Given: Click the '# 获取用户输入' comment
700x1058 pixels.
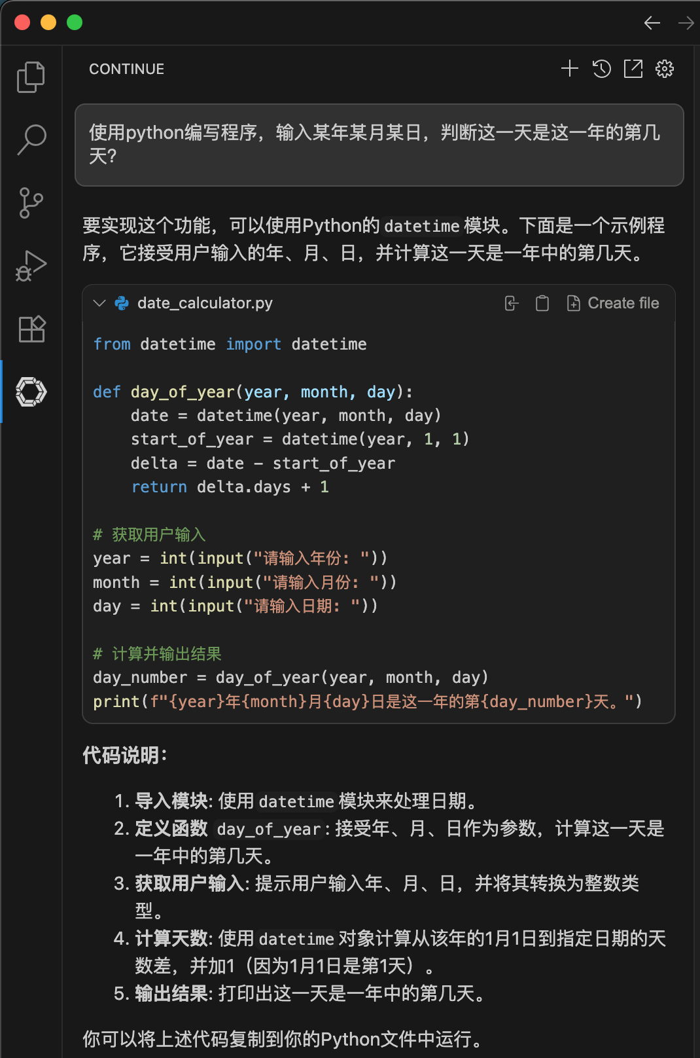Looking at the screenshot, I should pos(149,535).
